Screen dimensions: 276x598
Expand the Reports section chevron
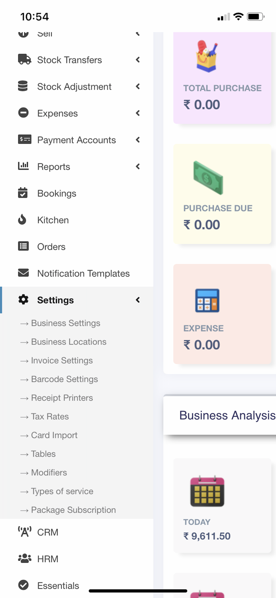[x=137, y=167]
